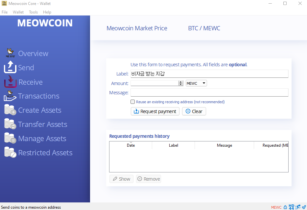This screenshot has width=307, height=210.
Task: Click the network connections status icon
Action: (298, 207)
